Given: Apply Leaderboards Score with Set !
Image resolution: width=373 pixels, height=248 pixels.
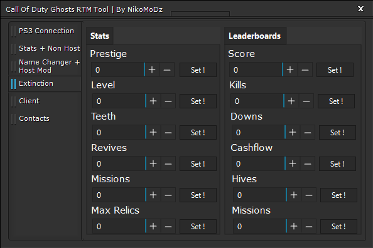Looking at the screenshot, I should point(335,70).
